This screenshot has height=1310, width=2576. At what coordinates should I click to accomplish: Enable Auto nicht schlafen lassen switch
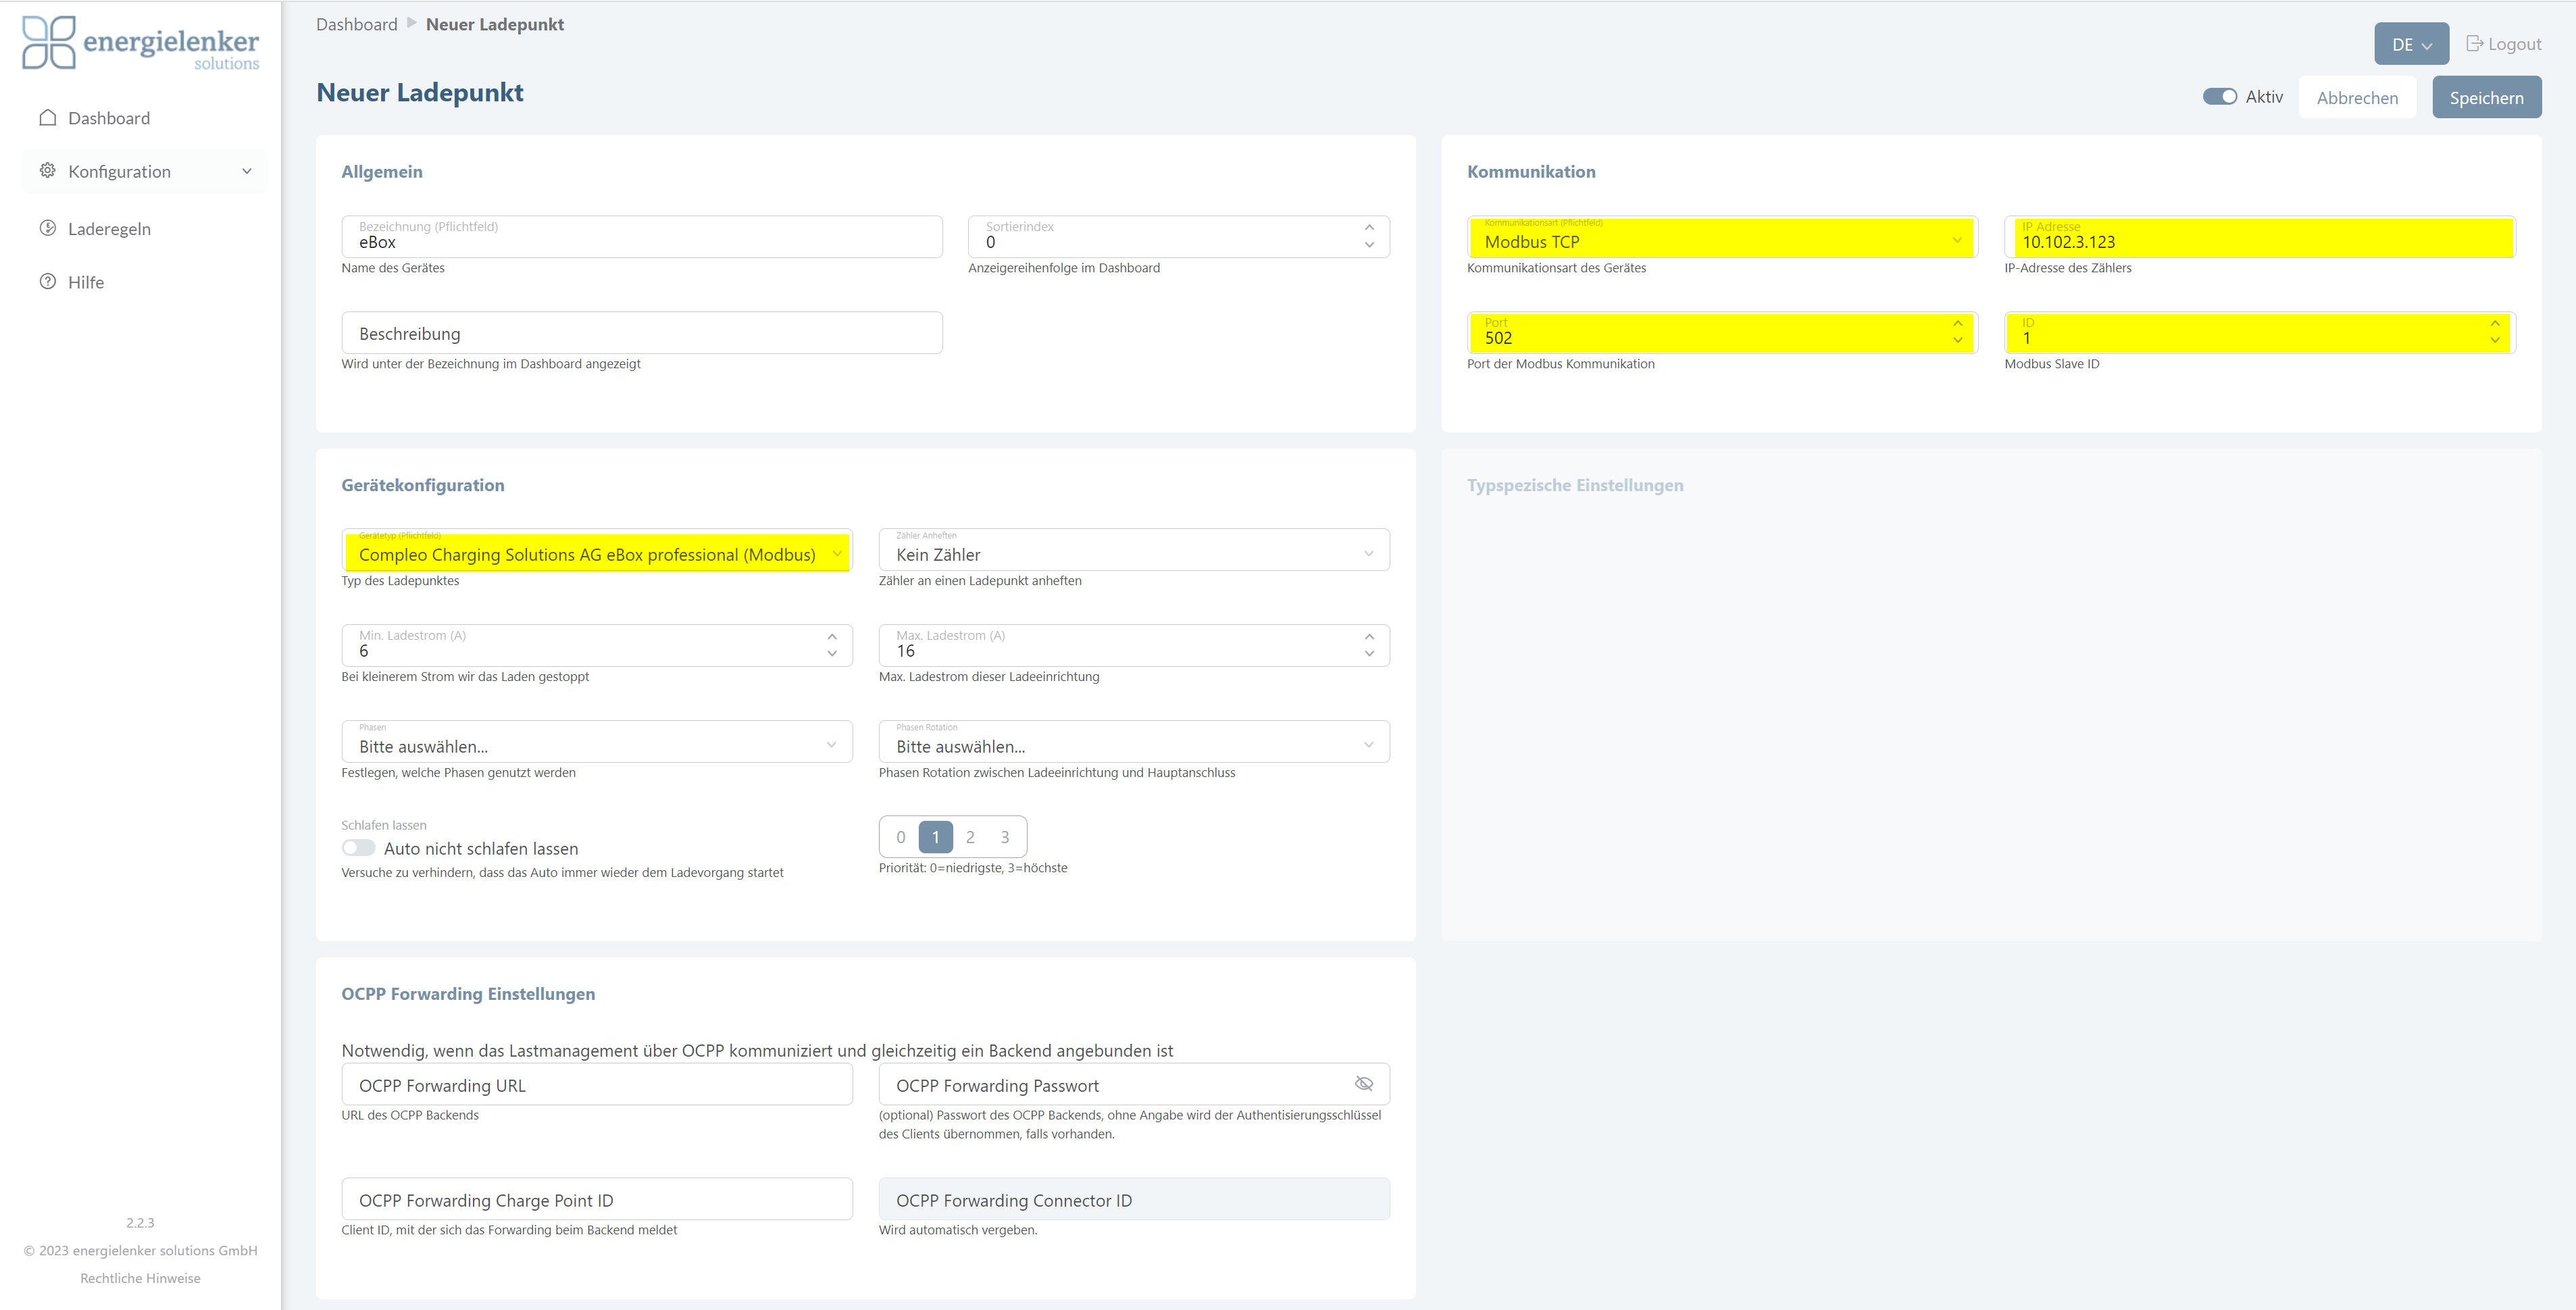click(358, 848)
